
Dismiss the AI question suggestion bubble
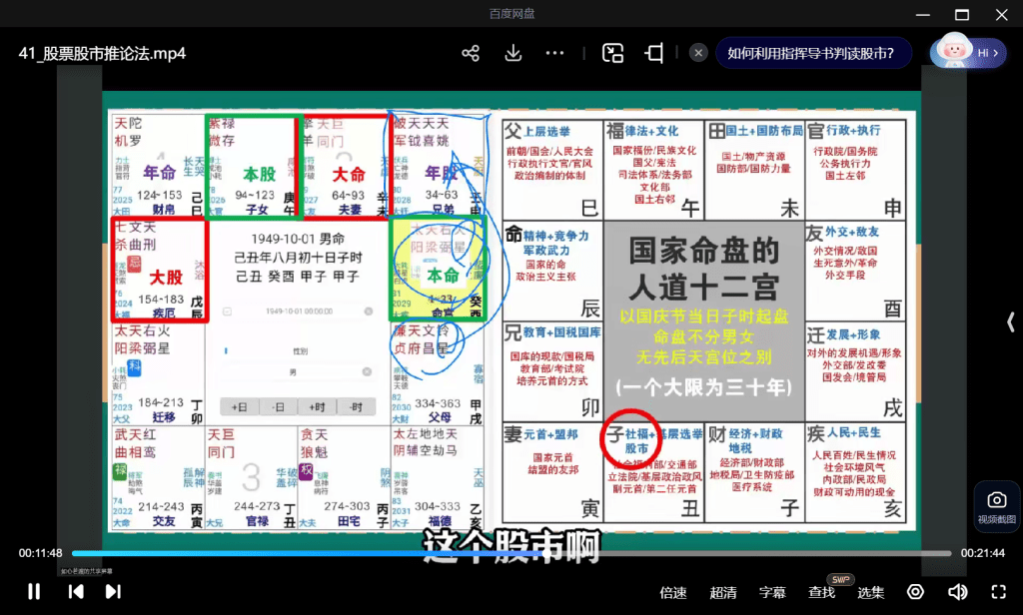pos(699,53)
